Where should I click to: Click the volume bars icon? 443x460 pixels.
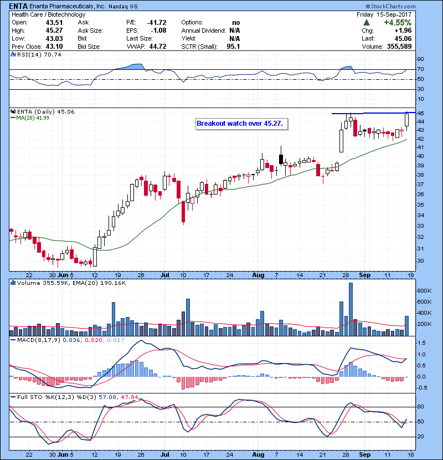[x=13, y=283]
